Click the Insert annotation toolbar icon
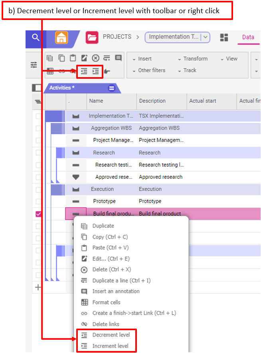 [x=118, y=58]
